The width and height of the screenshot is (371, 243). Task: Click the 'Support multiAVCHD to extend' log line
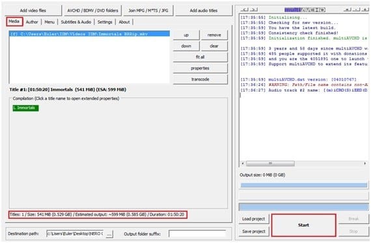click(x=304, y=64)
